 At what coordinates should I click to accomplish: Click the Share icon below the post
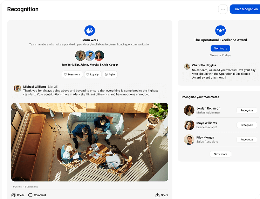click(158, 195)
